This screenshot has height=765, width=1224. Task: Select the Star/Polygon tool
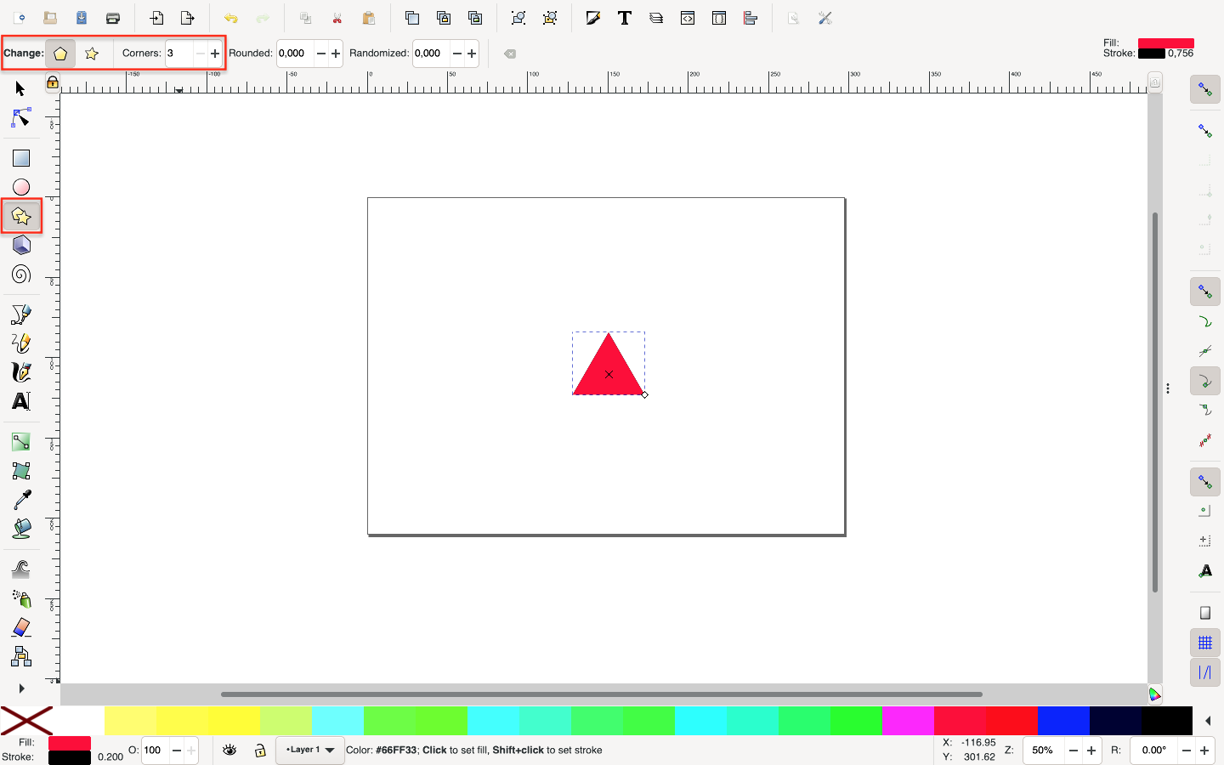[x=20, y=215]
